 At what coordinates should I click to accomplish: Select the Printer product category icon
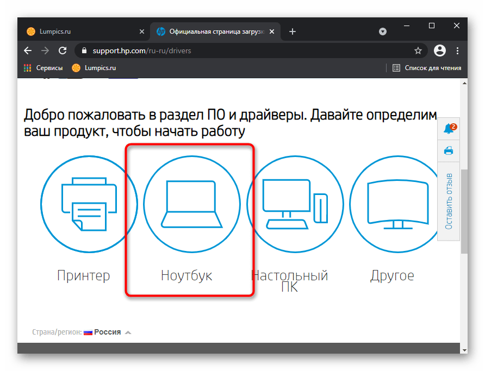click(x=89, y=204)
